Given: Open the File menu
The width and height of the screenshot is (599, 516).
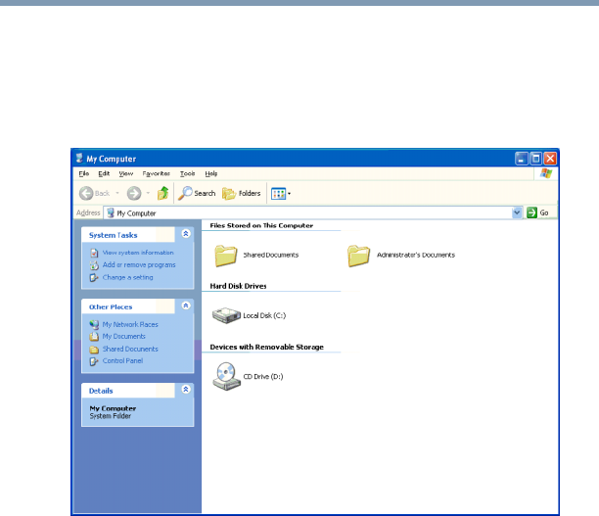Looking at the screenshot, I should 84,173.
